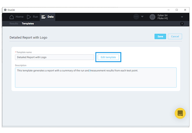Click Cancel to discard changes
Image resolution: width=192 pixels, height=133 pixels.
(x=175, y=37)
